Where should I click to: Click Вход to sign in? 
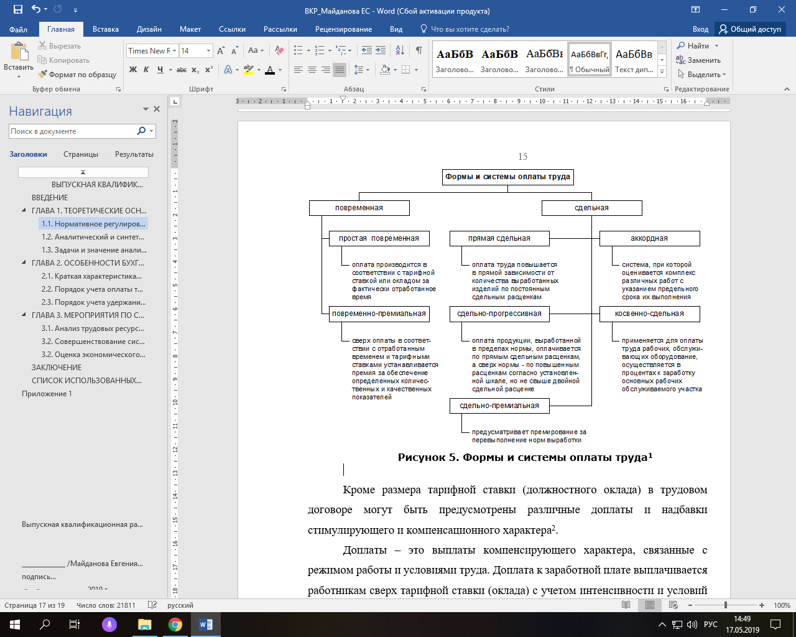click(700, 29)
